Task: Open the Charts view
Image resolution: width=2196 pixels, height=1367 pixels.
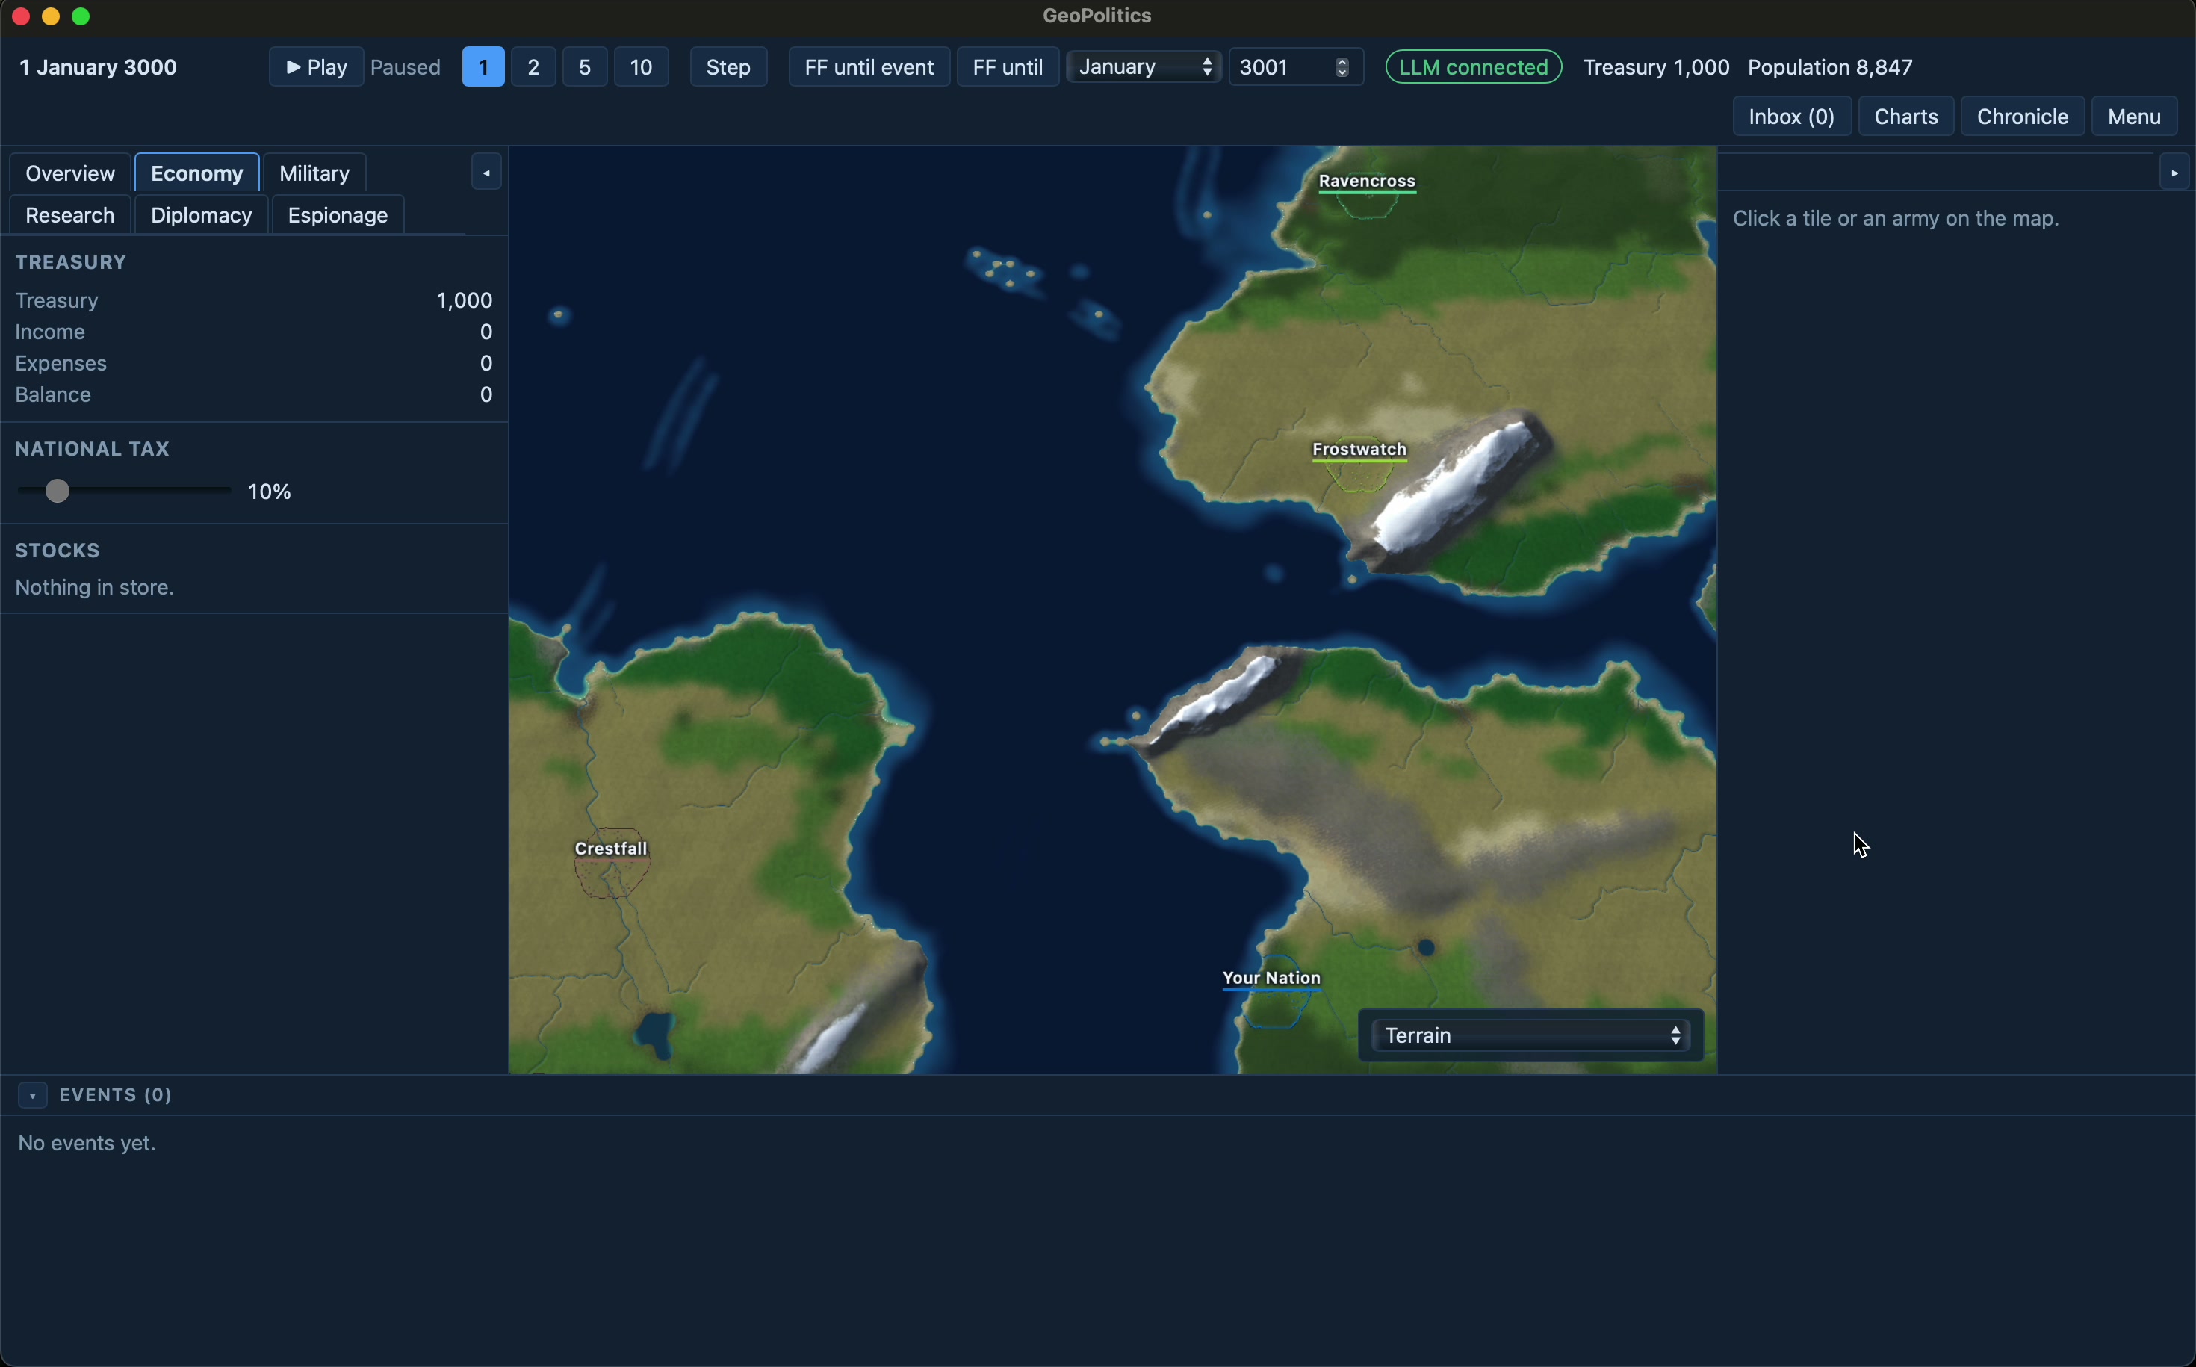Action: (x=1905, y=117)
